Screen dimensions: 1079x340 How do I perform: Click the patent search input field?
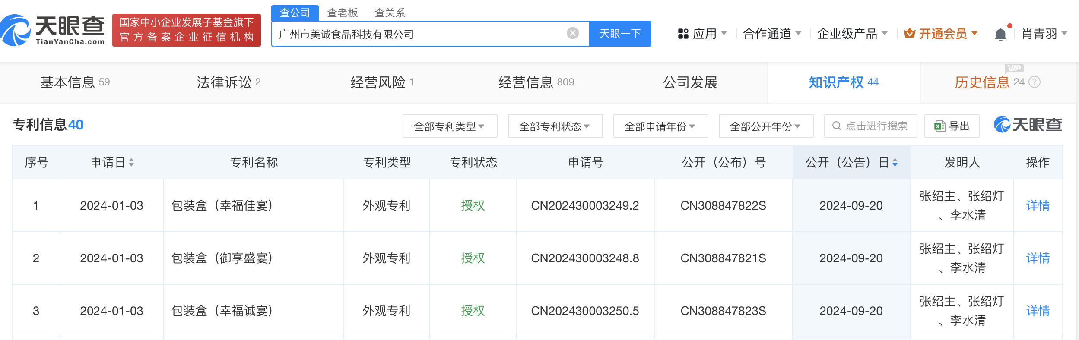[876, 126]
